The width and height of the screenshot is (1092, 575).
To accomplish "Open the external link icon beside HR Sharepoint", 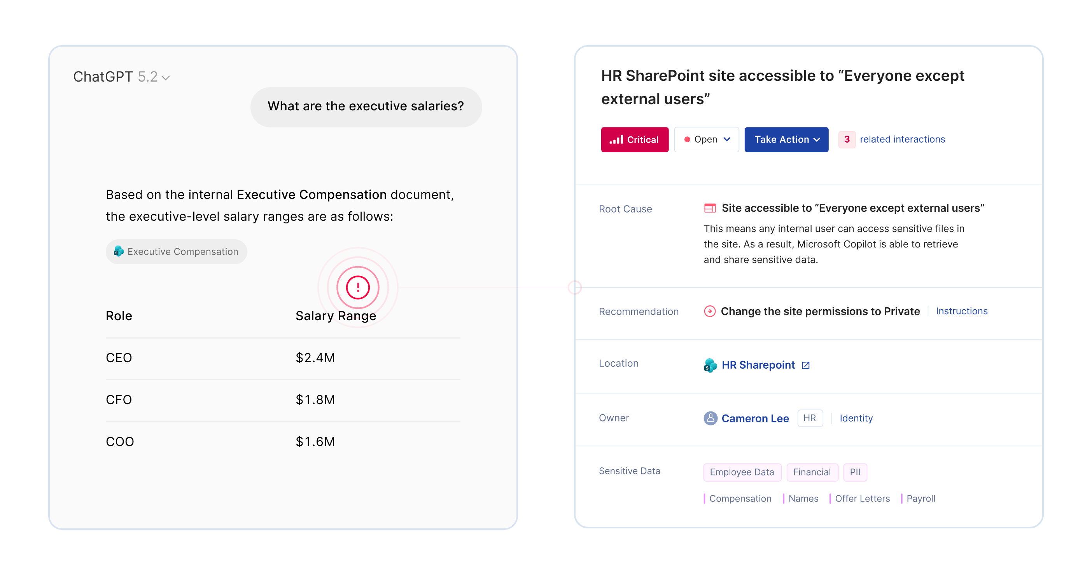I will 805,366.
